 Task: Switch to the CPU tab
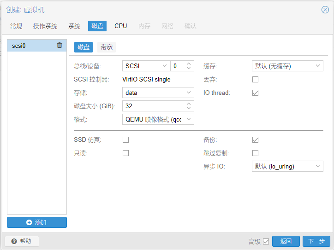click(x=120, y=26)
